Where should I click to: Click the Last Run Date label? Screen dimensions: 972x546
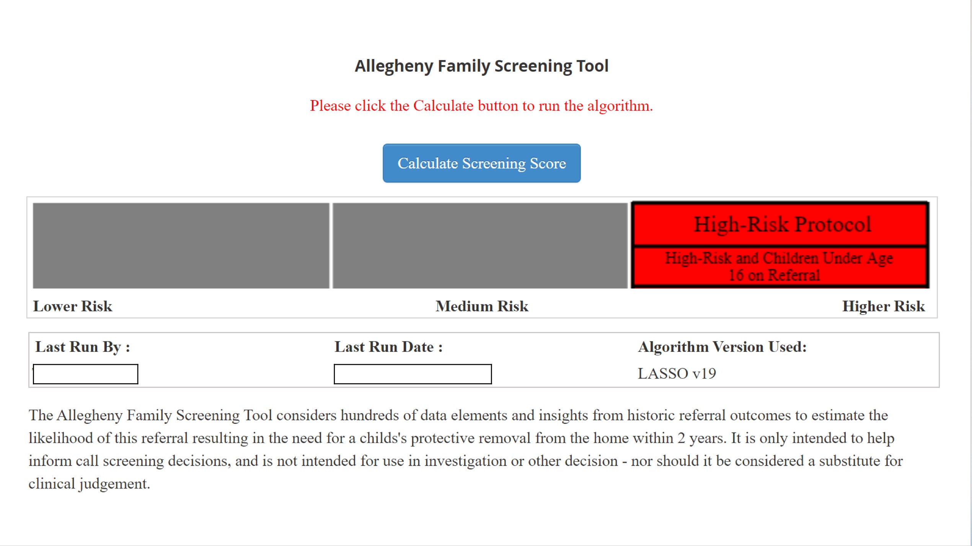pos(388,347)
